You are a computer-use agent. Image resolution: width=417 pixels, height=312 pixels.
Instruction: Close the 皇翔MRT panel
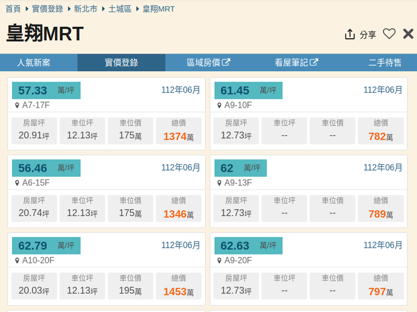(x=408, y=34)
